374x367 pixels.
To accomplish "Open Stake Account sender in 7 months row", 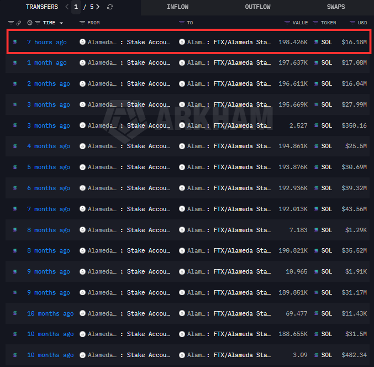I will (x=149, y=209).
